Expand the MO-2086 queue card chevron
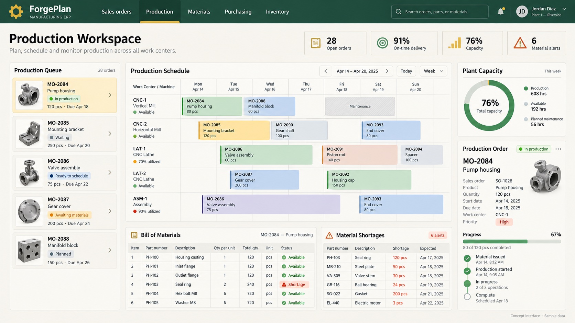 point(110,172)
